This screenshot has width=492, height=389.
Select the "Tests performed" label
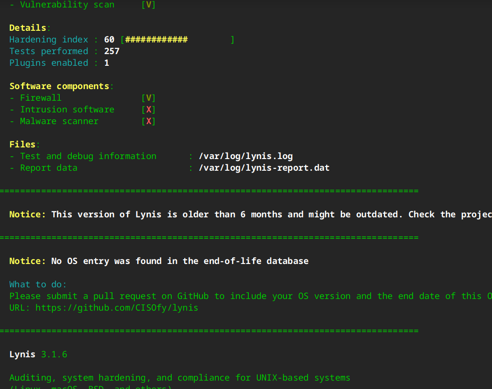49,51
